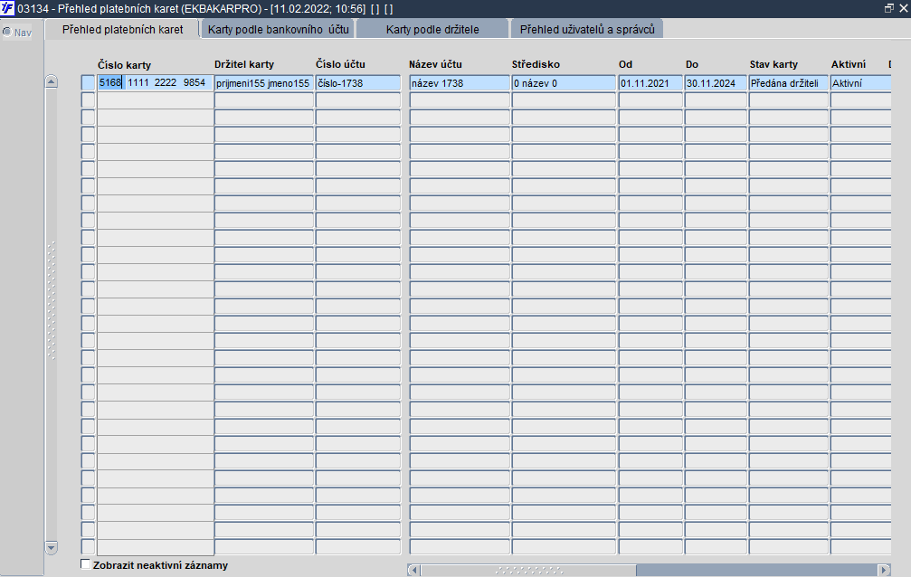911x577 pixels.
Task: Switch to Karty podle držitele tab
Action: [x=432, y=29]
